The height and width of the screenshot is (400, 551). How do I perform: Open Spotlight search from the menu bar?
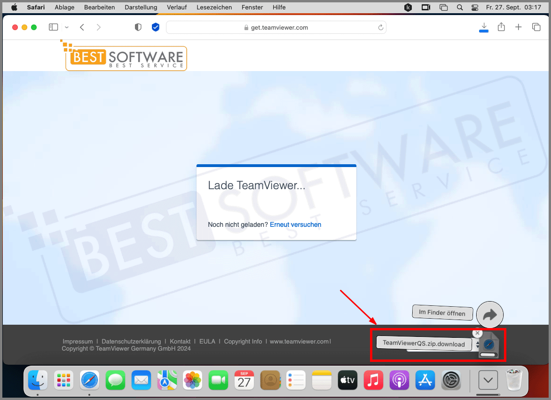coord(459,7)
